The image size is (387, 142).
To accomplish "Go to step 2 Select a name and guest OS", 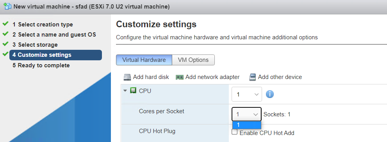I will coord(54,35).
